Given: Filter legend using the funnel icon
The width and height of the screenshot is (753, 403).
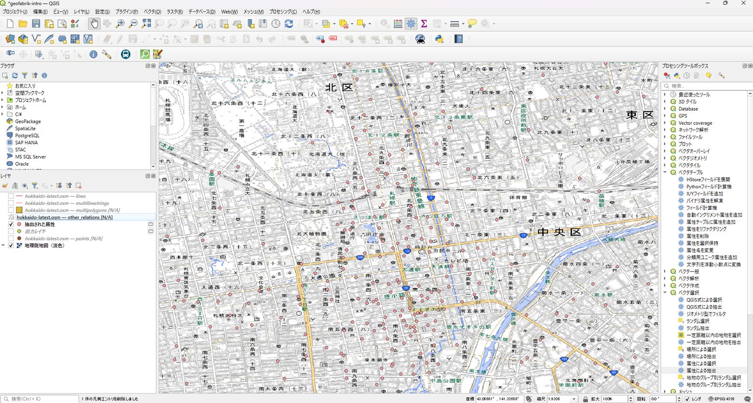Looking at the screenshot, I should click(x=34, y=185).
